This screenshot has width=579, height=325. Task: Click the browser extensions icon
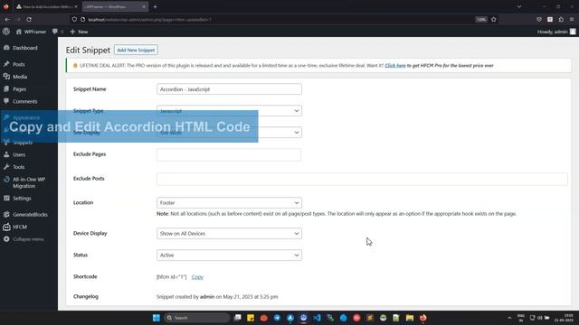coord(561,20)
